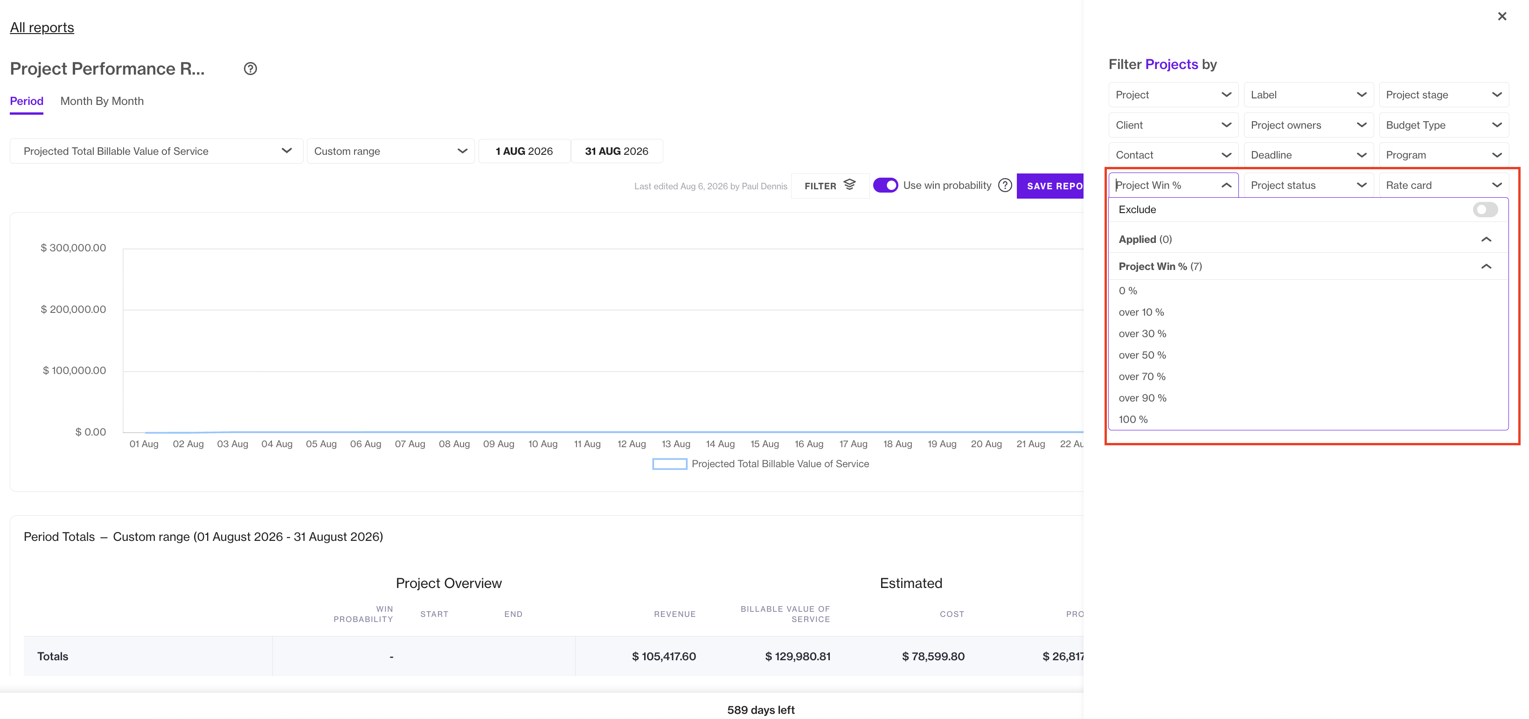Click the 1 AUG 2026 start date
The height and width of the screenshot is (719, 1529).
(524, 151)
